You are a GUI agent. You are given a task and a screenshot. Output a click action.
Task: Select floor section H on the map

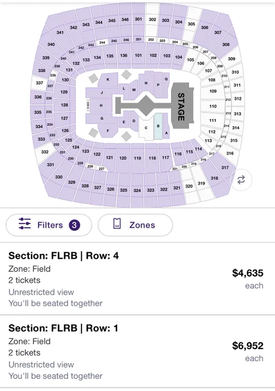(x=101, y=105)
